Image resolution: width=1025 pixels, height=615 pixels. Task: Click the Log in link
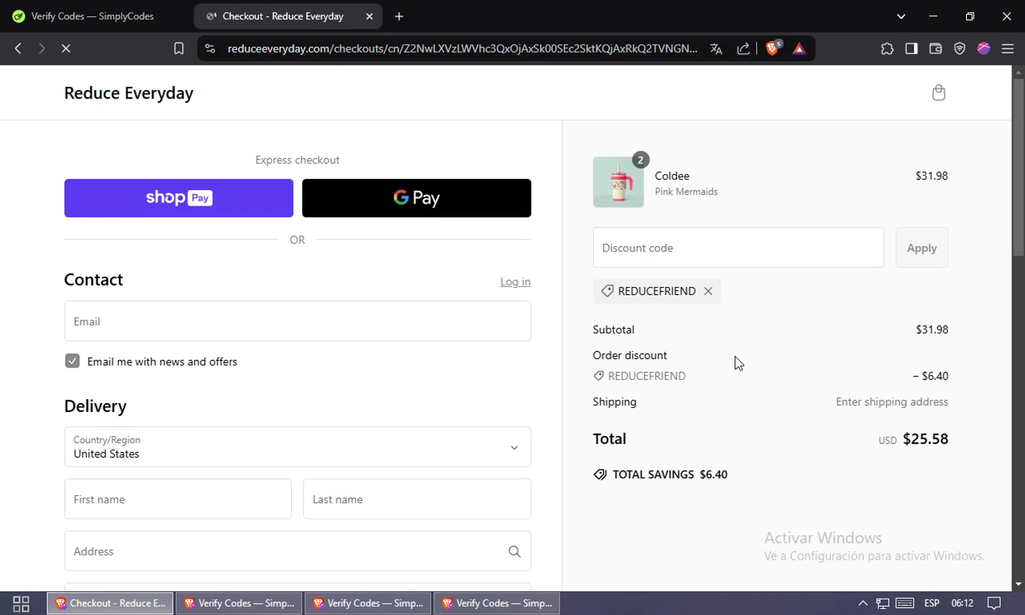point(515,282)
